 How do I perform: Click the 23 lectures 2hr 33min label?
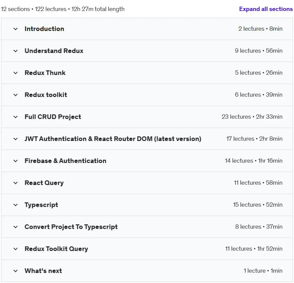point(252,117)
